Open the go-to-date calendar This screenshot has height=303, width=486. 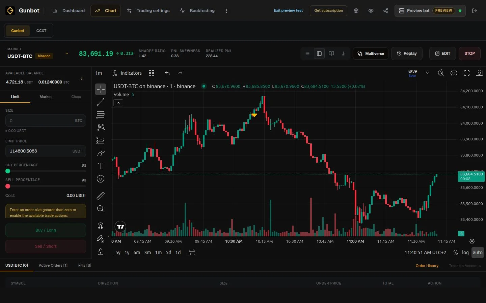coord(192,252)
